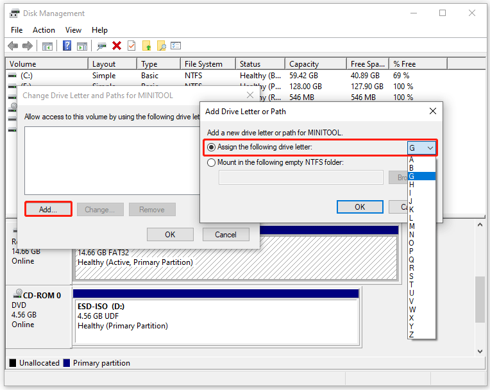Choose letter H from the drive list
Viewport: 490px width, 390px height.
pos(412,185)
